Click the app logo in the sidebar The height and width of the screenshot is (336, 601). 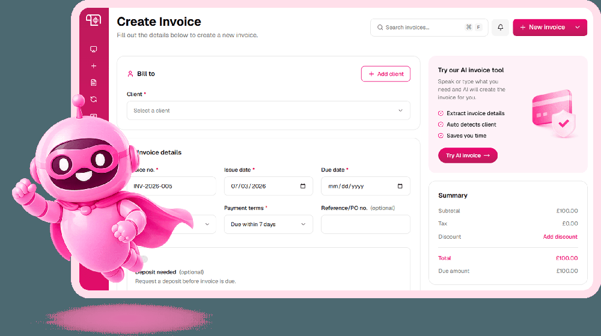93,20
